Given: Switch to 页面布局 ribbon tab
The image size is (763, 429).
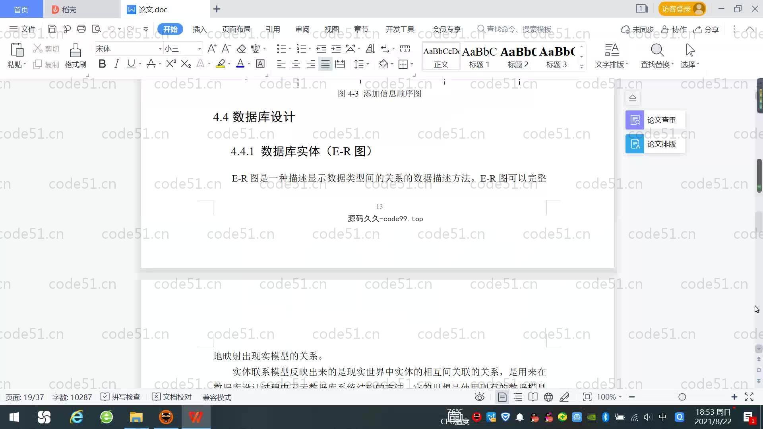Looking at the screenshot, I should pyautogui.click(x=236, y=29).
